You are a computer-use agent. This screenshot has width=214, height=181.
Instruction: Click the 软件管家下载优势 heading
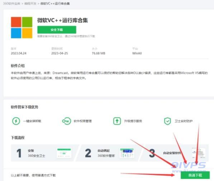point(24,107)
